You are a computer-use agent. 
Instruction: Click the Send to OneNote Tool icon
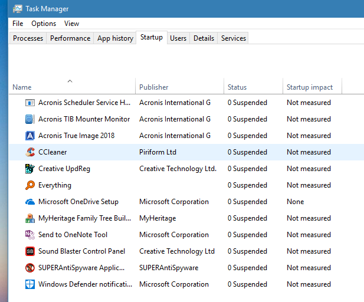[x=30, y=235]
